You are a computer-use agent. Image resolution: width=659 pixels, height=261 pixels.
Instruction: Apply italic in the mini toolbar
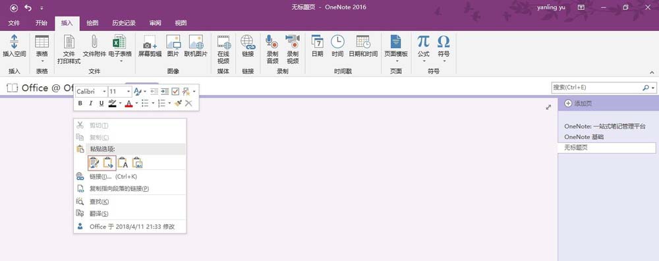[90, 103]
